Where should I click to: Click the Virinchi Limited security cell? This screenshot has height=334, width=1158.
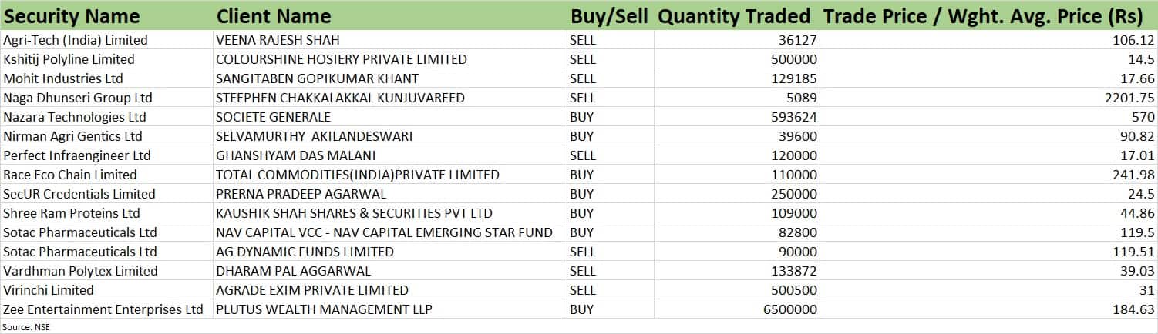(106, 290)
